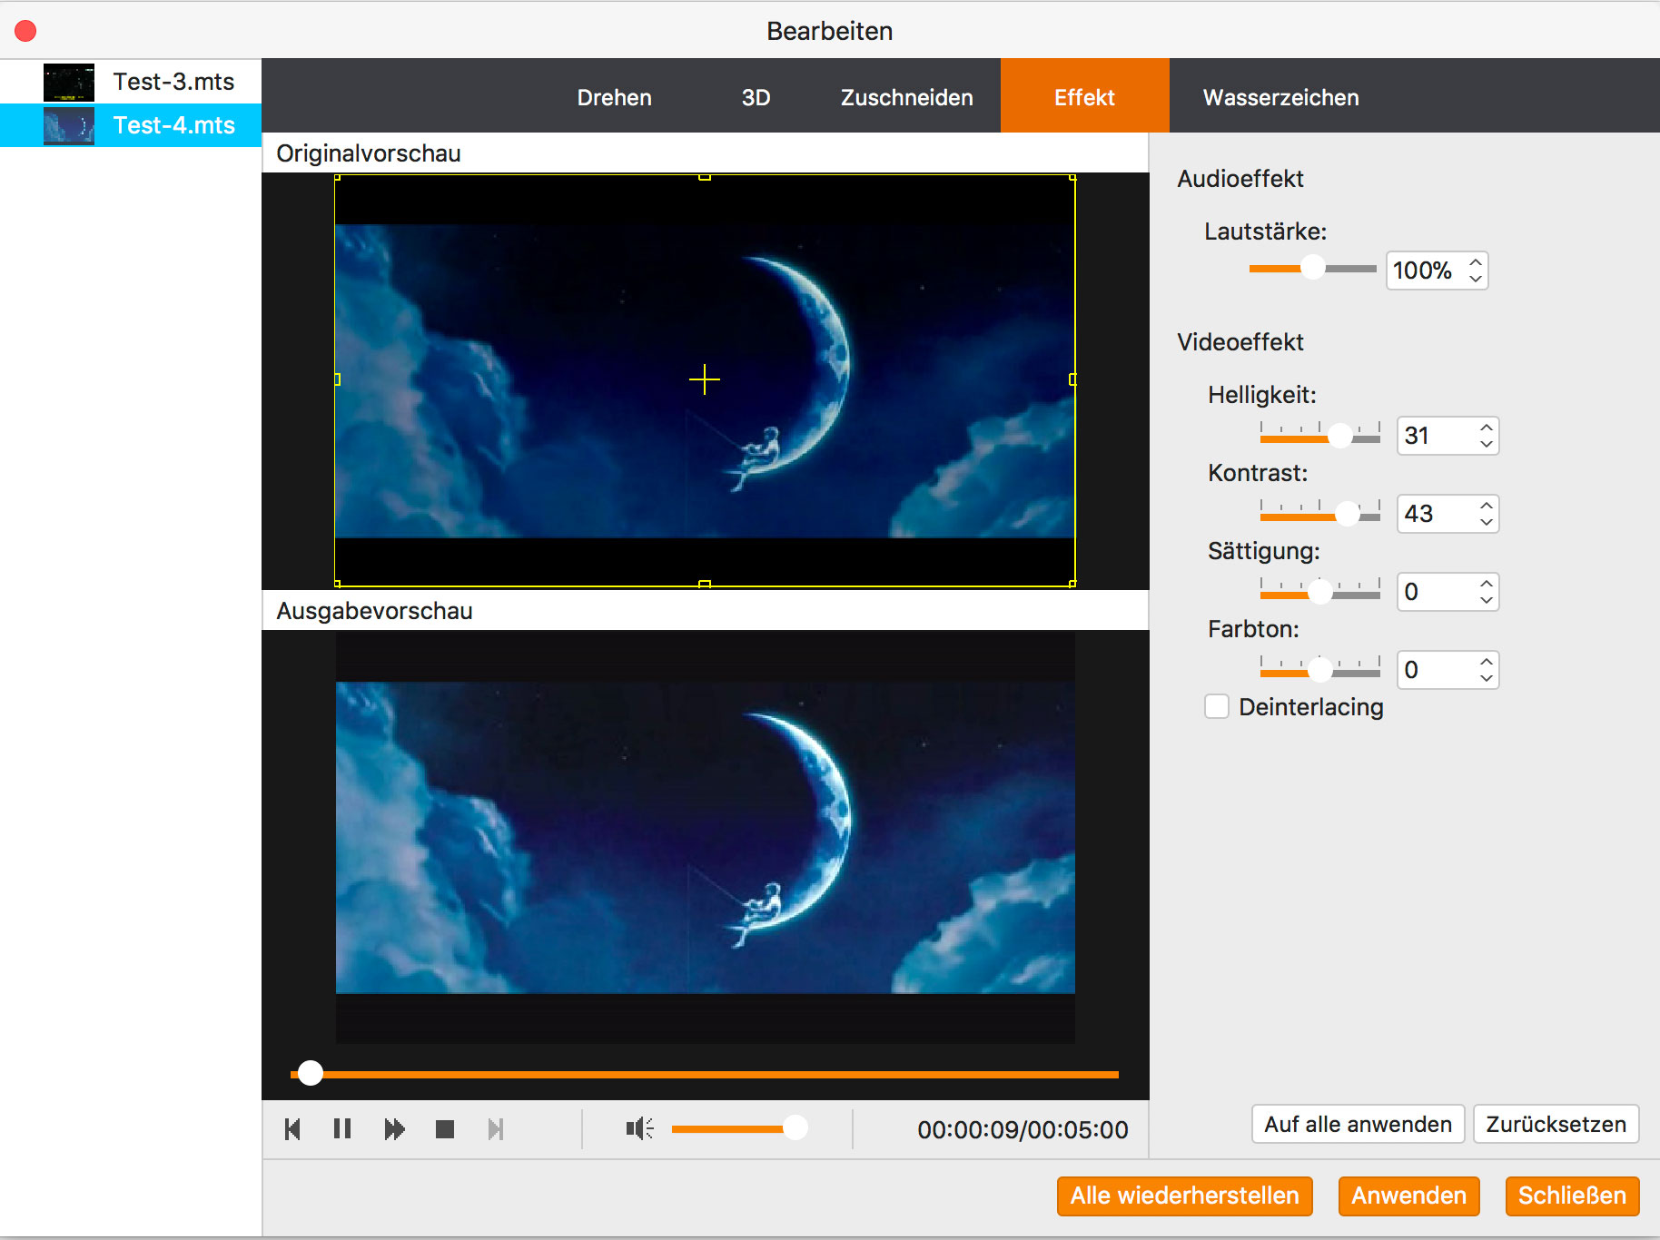
Task: Click the Auf alle anwenden button
Action: coord(1359,1124)
